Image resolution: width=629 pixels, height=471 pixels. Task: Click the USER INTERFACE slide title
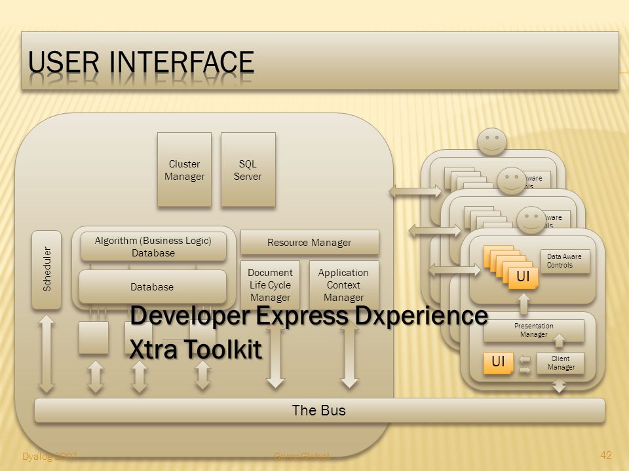(141, 62)
